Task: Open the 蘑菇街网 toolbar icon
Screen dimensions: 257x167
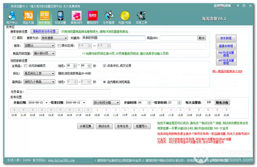Action: (92, 17)
